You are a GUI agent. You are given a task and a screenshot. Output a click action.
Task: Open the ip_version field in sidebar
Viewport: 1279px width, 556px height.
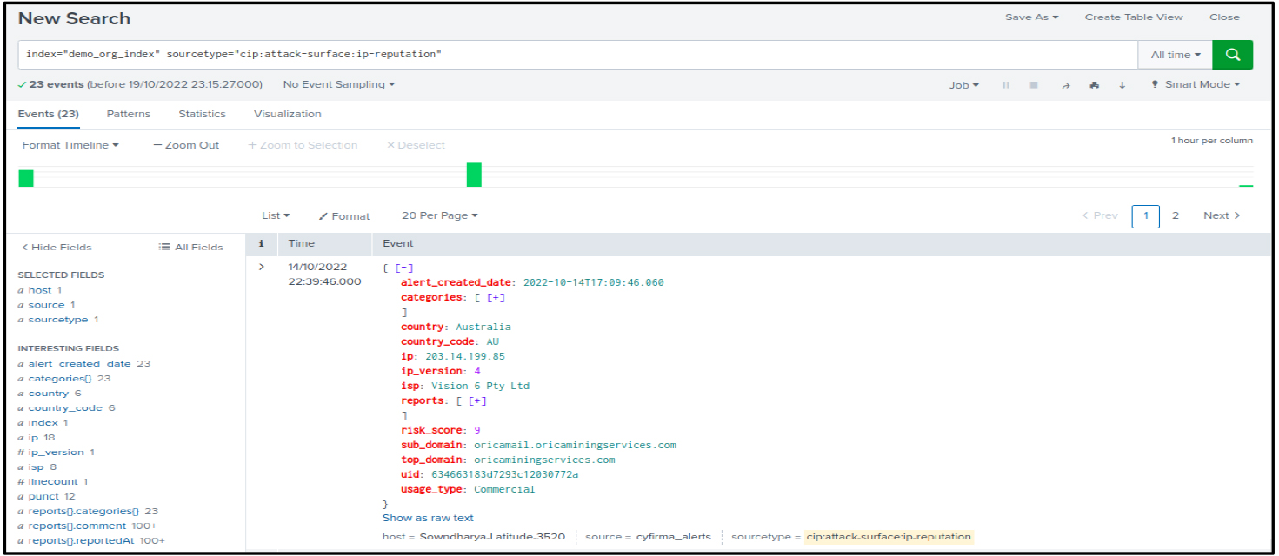tap(57, 453)
